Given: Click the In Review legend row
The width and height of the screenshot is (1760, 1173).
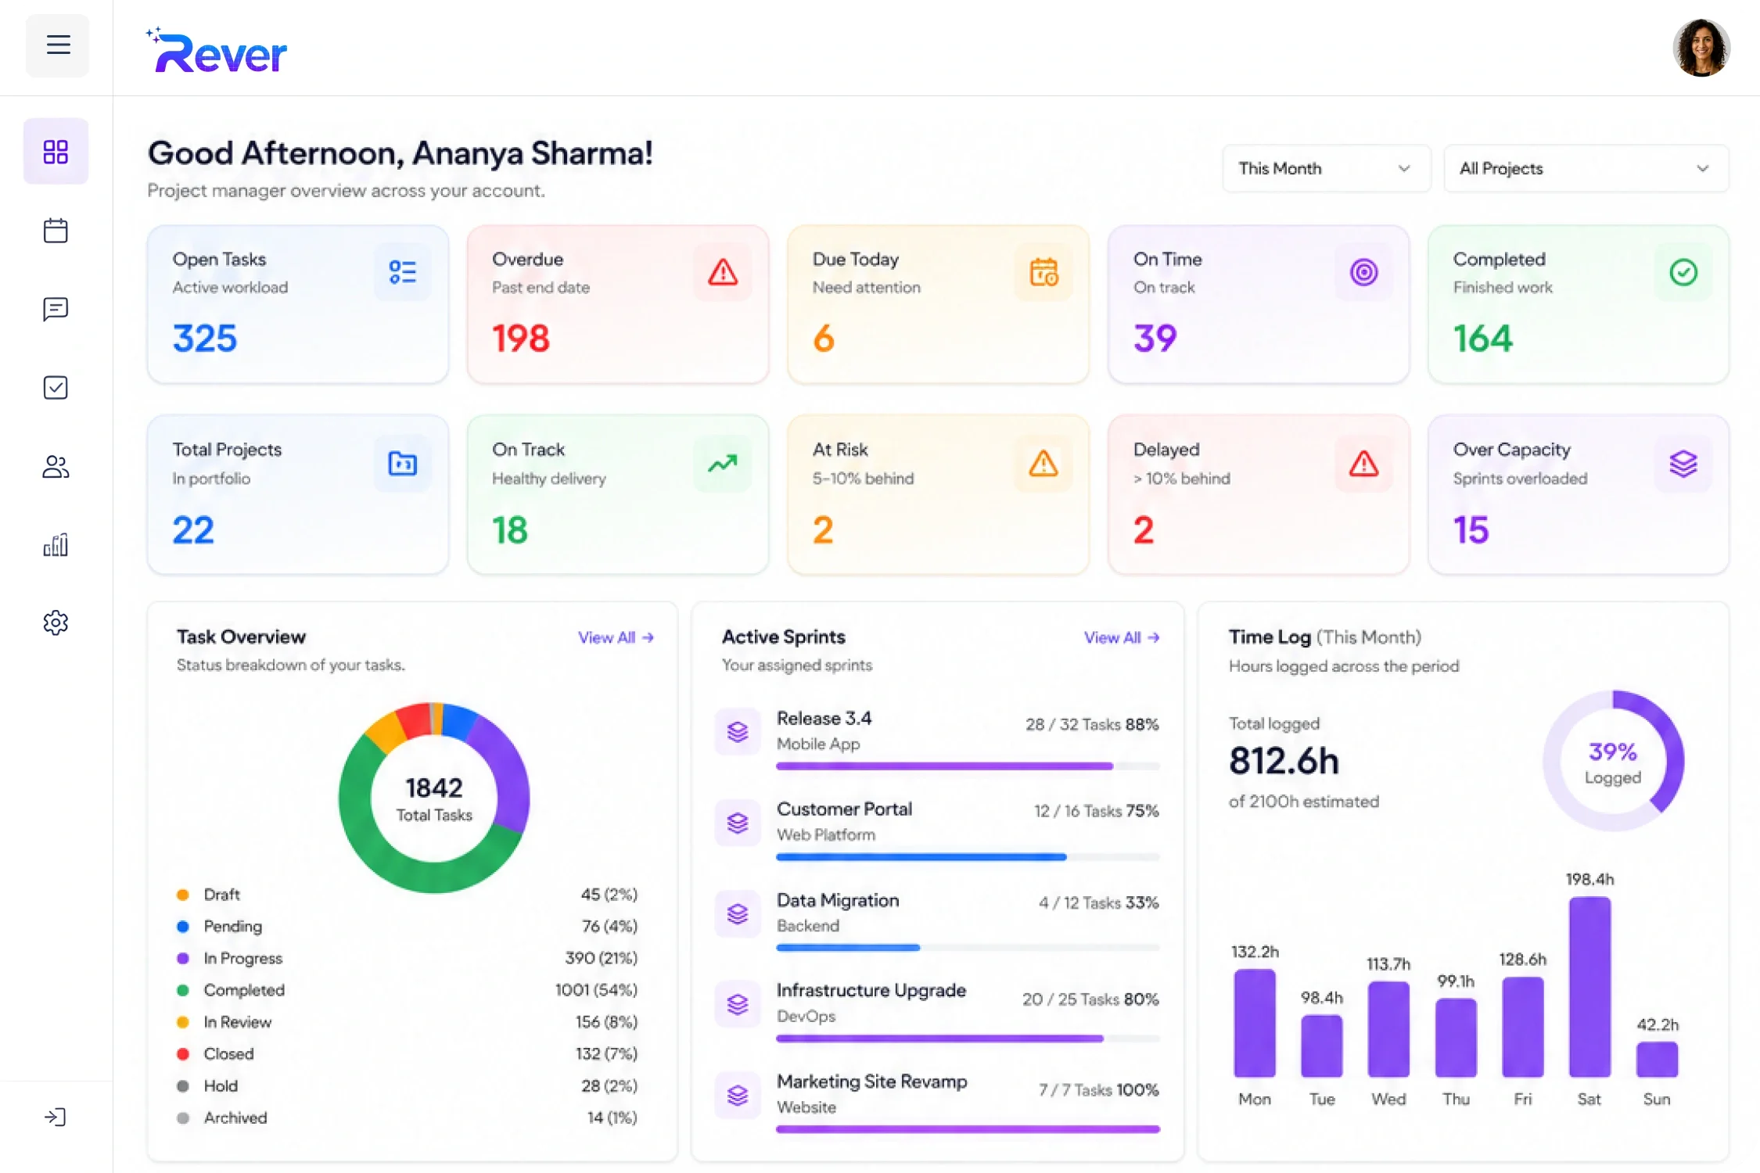Looking at the screenshot, I should point(407,1022).
